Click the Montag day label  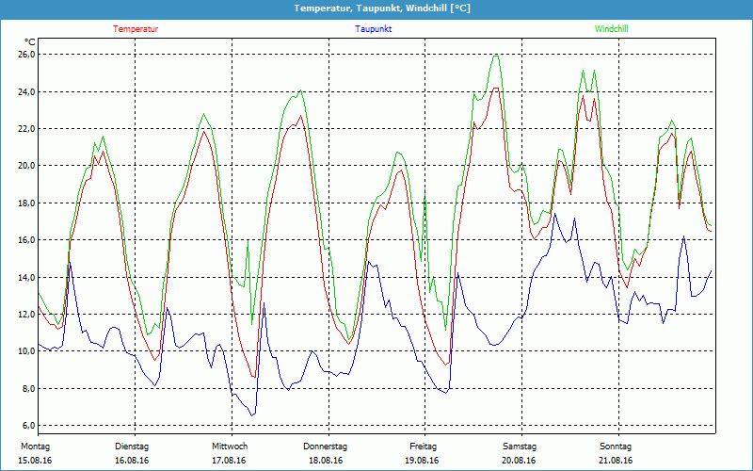(35, 447)
